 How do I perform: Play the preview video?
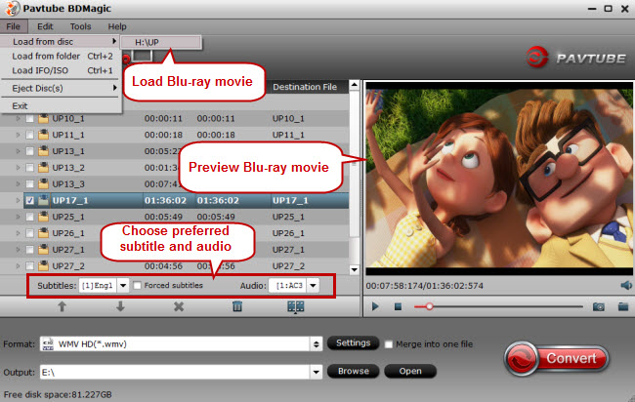375,307
